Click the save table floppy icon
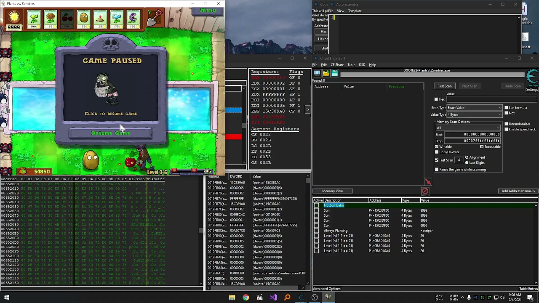Screen dimensions: 539x303 335,73
